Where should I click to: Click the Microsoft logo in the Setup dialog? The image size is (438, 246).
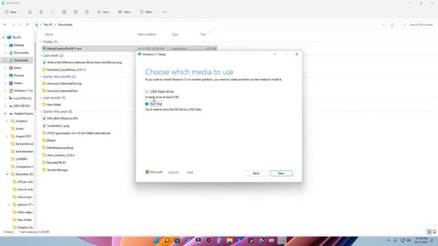[154, 172]
